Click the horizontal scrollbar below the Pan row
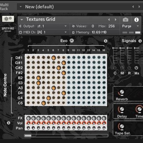The image size is (143, 143). point(66,136)
